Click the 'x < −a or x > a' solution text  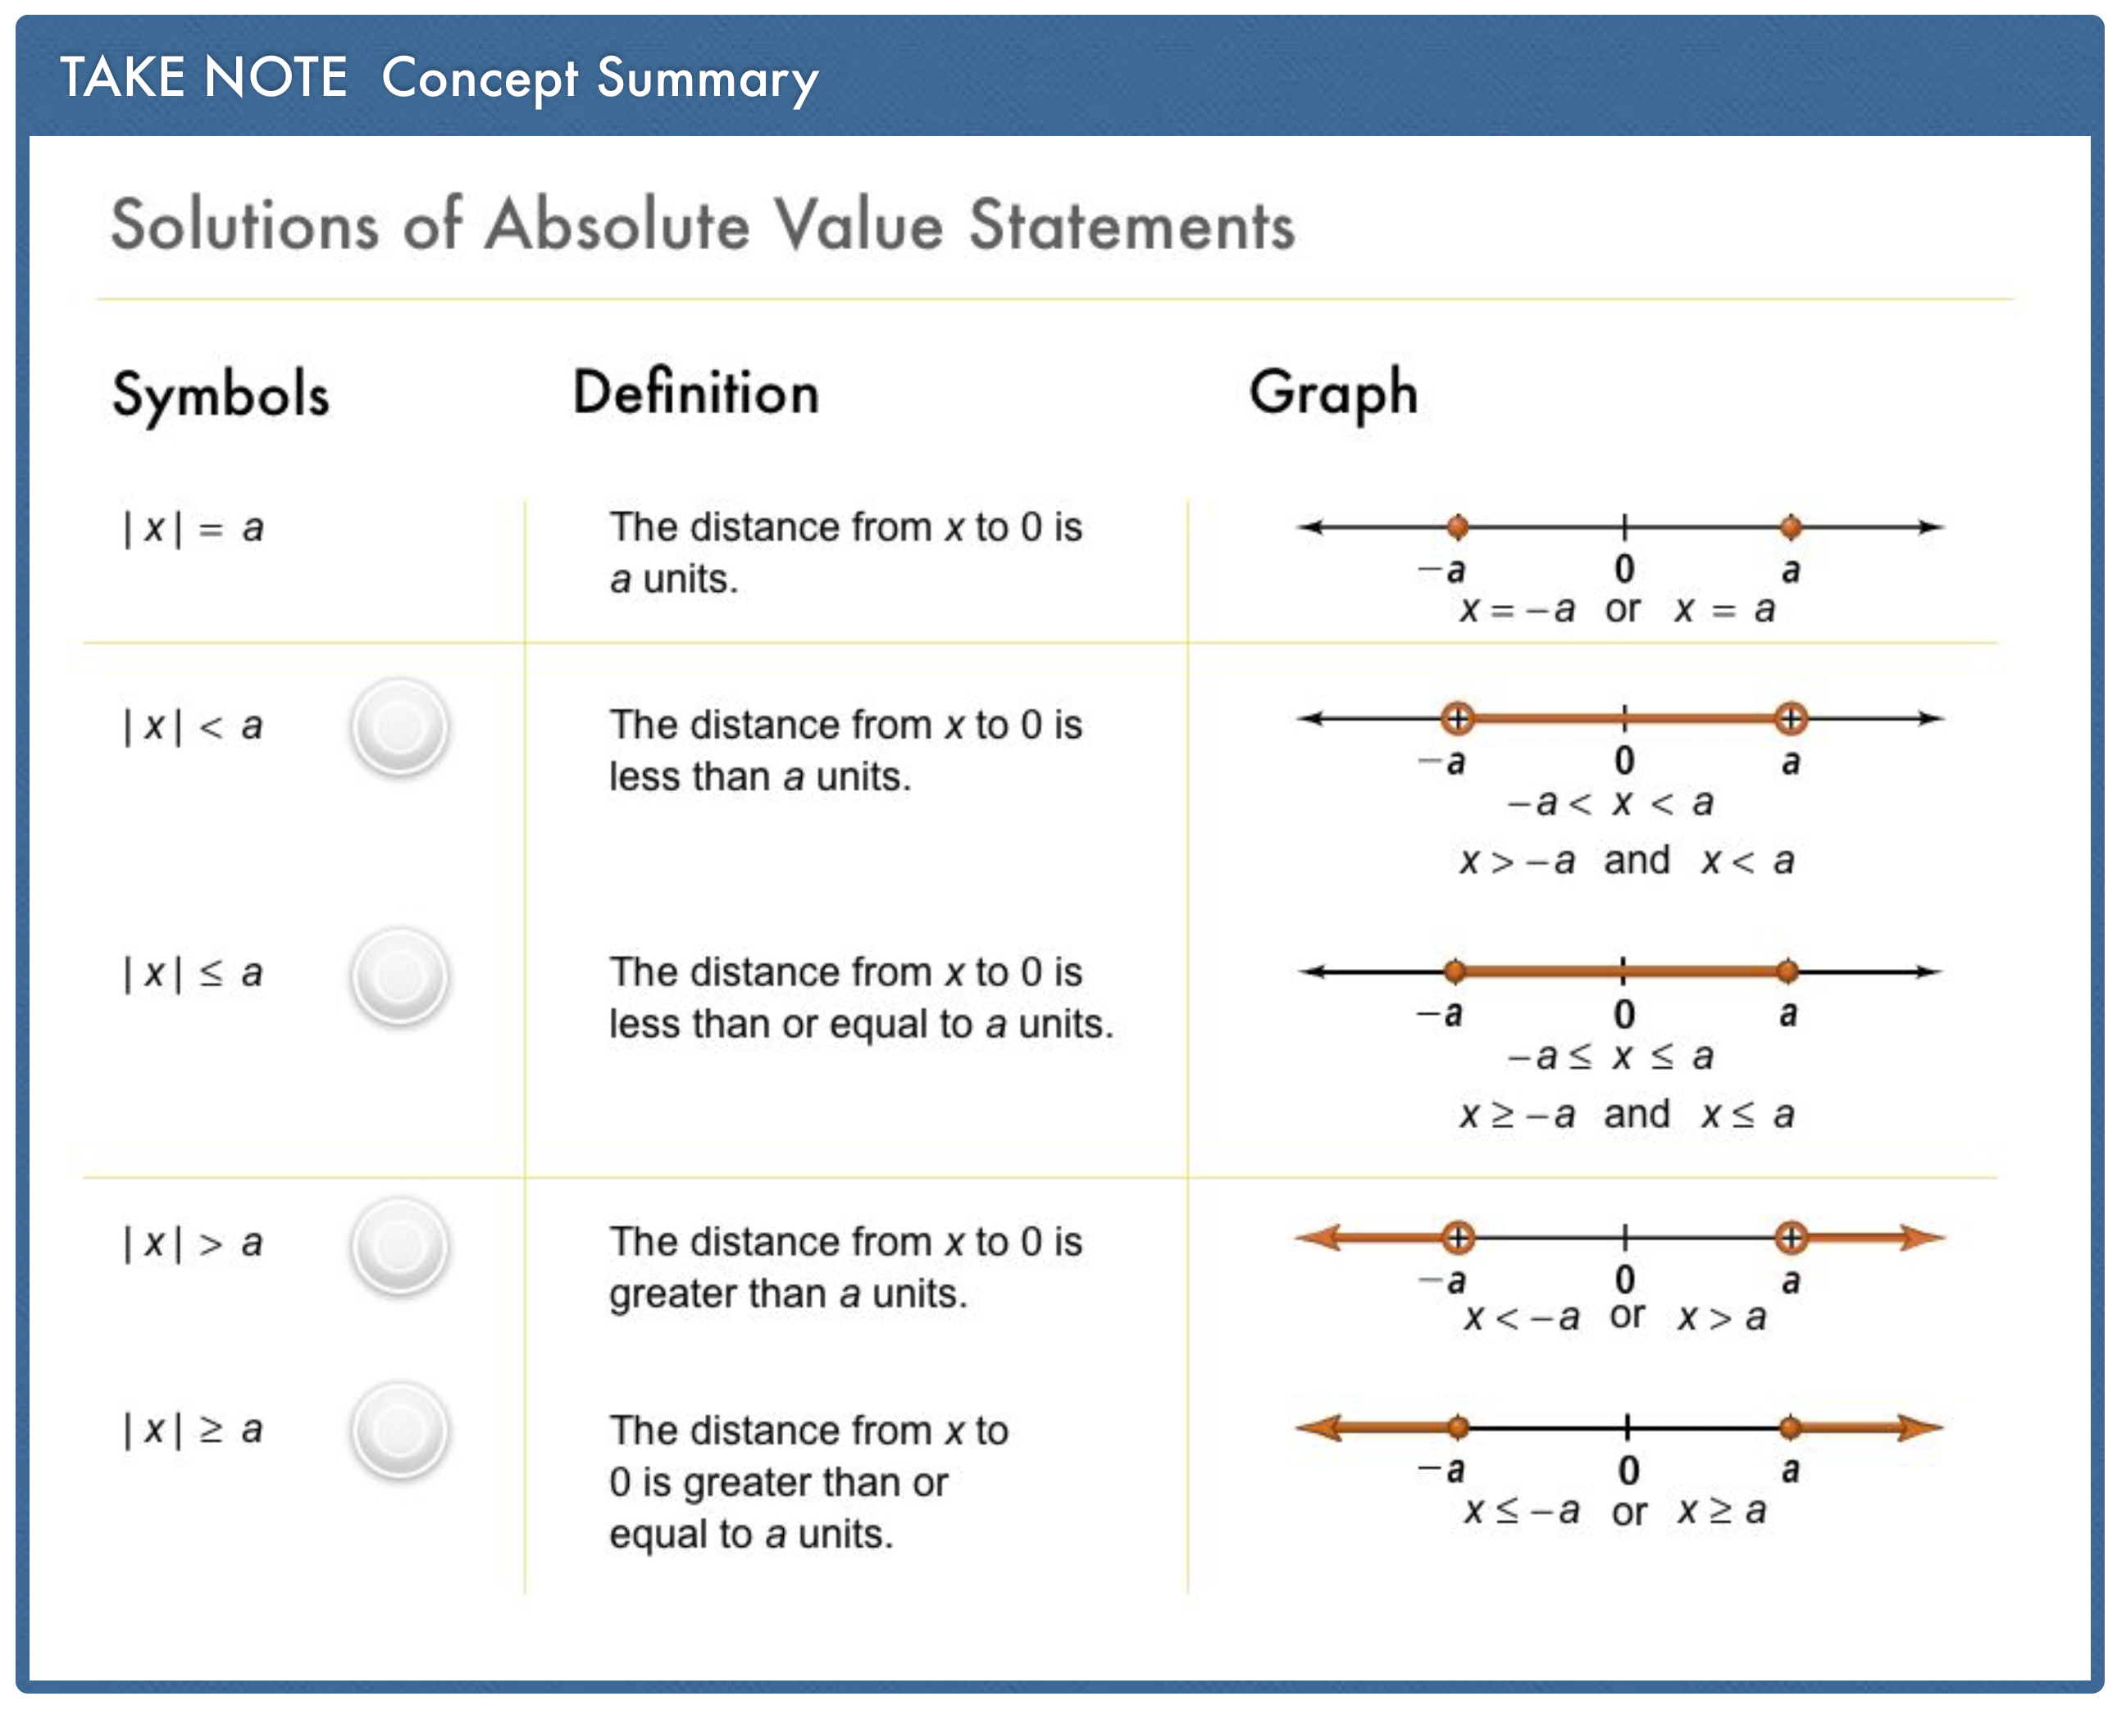pos(1614,1317)
